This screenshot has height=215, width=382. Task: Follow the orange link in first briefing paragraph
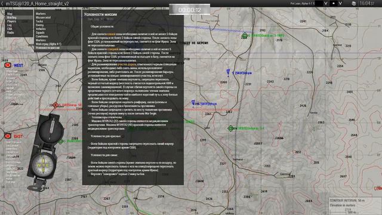[112, 34]
